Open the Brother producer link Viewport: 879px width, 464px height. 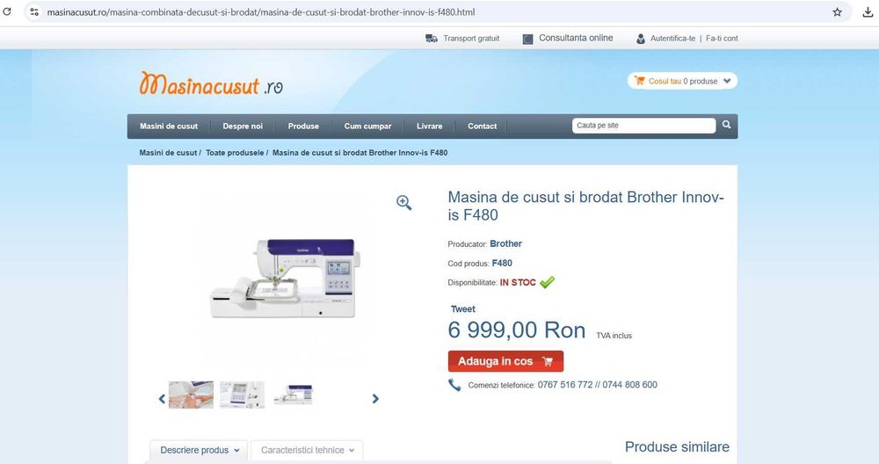505,243
